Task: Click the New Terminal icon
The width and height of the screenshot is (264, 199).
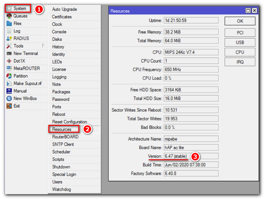Action: [x=9, y=53]
